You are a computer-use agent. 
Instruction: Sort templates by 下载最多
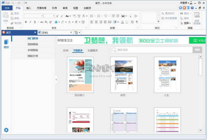coord(78,50)
